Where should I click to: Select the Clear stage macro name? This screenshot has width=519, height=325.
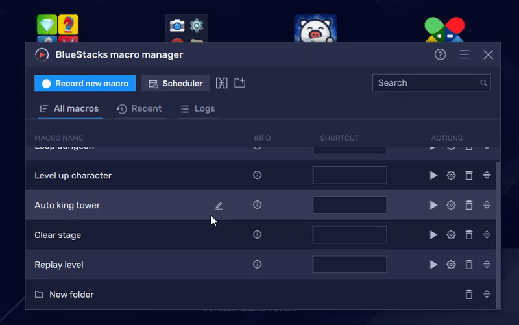click(x=58, y=235)
